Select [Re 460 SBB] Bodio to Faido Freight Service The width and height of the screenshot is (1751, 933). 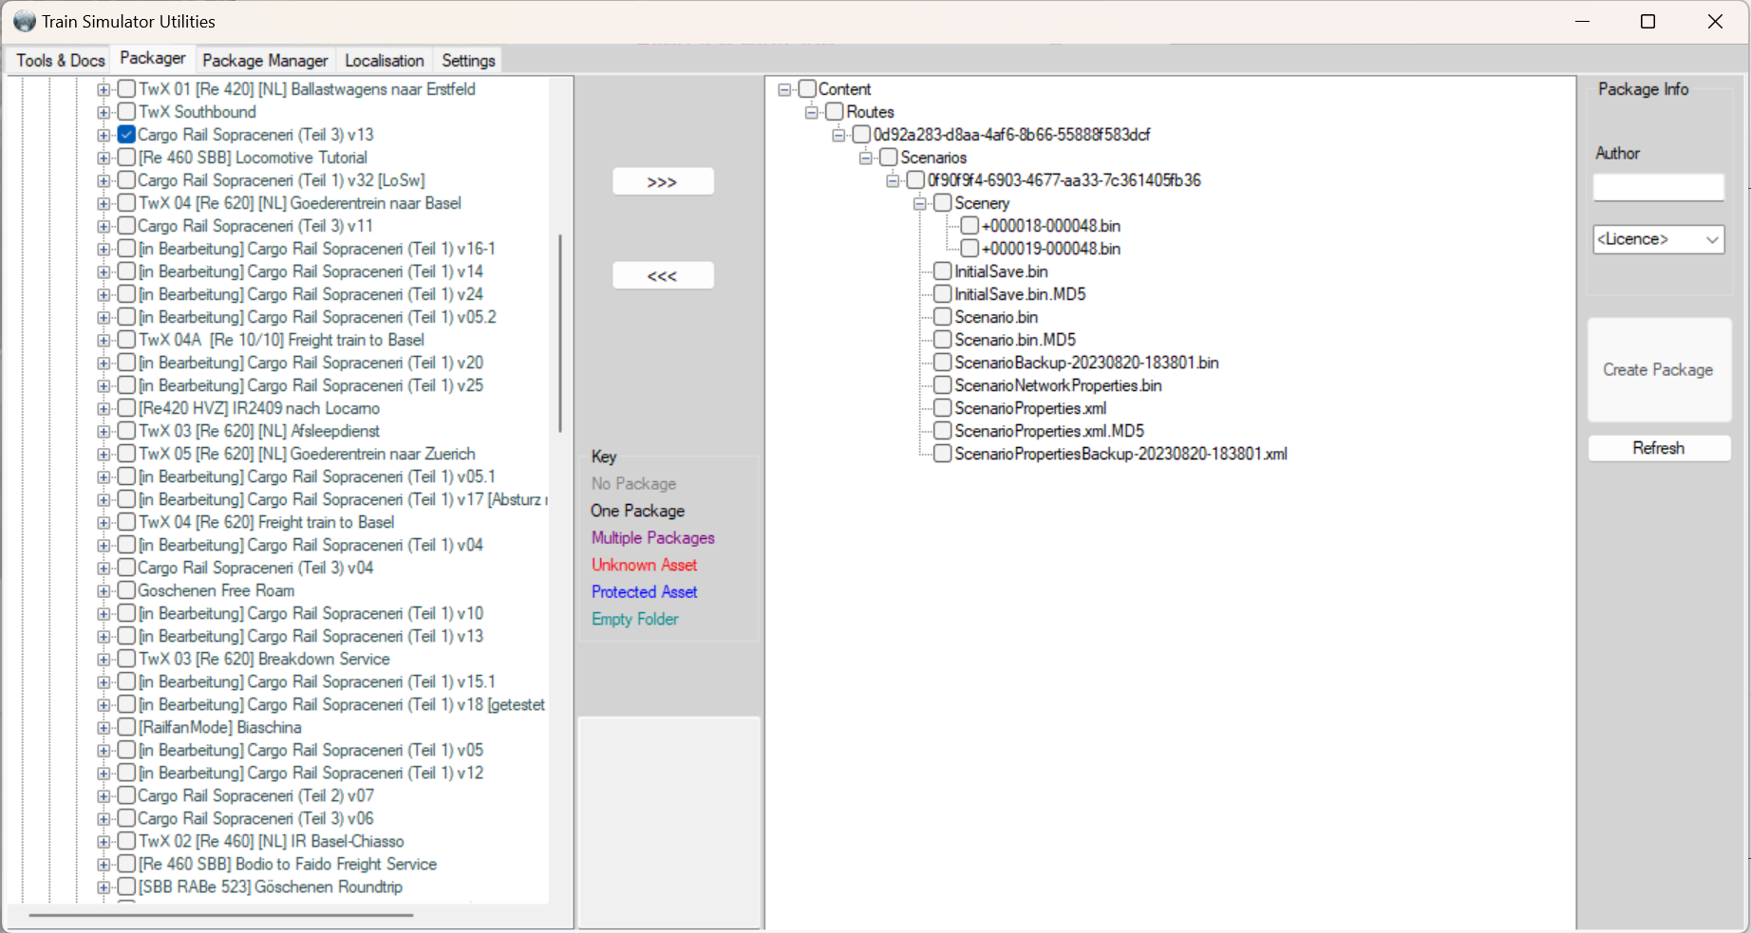tap(288, 864)
